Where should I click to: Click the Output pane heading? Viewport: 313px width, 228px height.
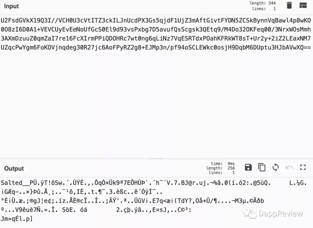[x=14, y=168]
